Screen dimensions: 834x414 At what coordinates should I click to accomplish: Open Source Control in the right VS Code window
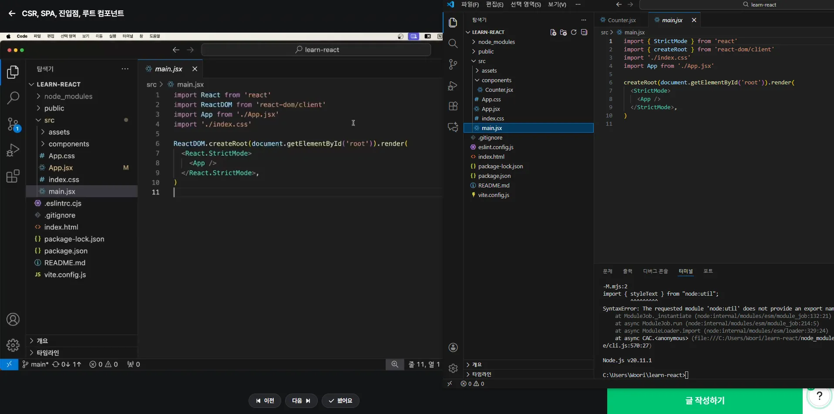[x=453, y=64]
